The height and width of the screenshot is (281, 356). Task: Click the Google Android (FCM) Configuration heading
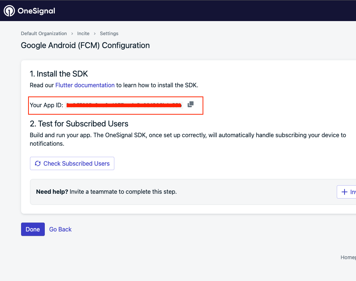point(85,45)
